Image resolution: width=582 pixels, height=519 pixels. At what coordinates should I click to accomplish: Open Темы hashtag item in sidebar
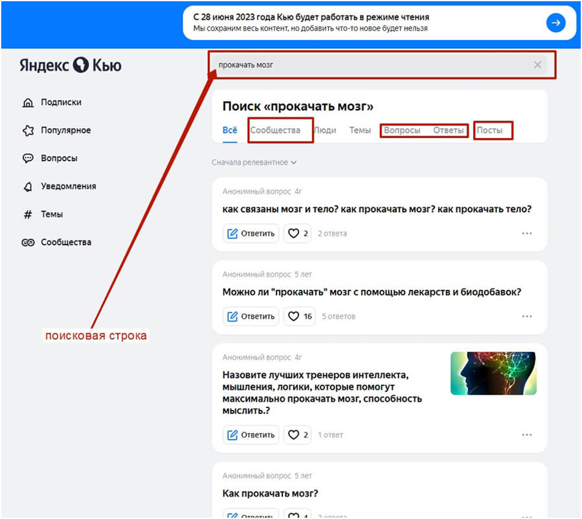(51, 215)
